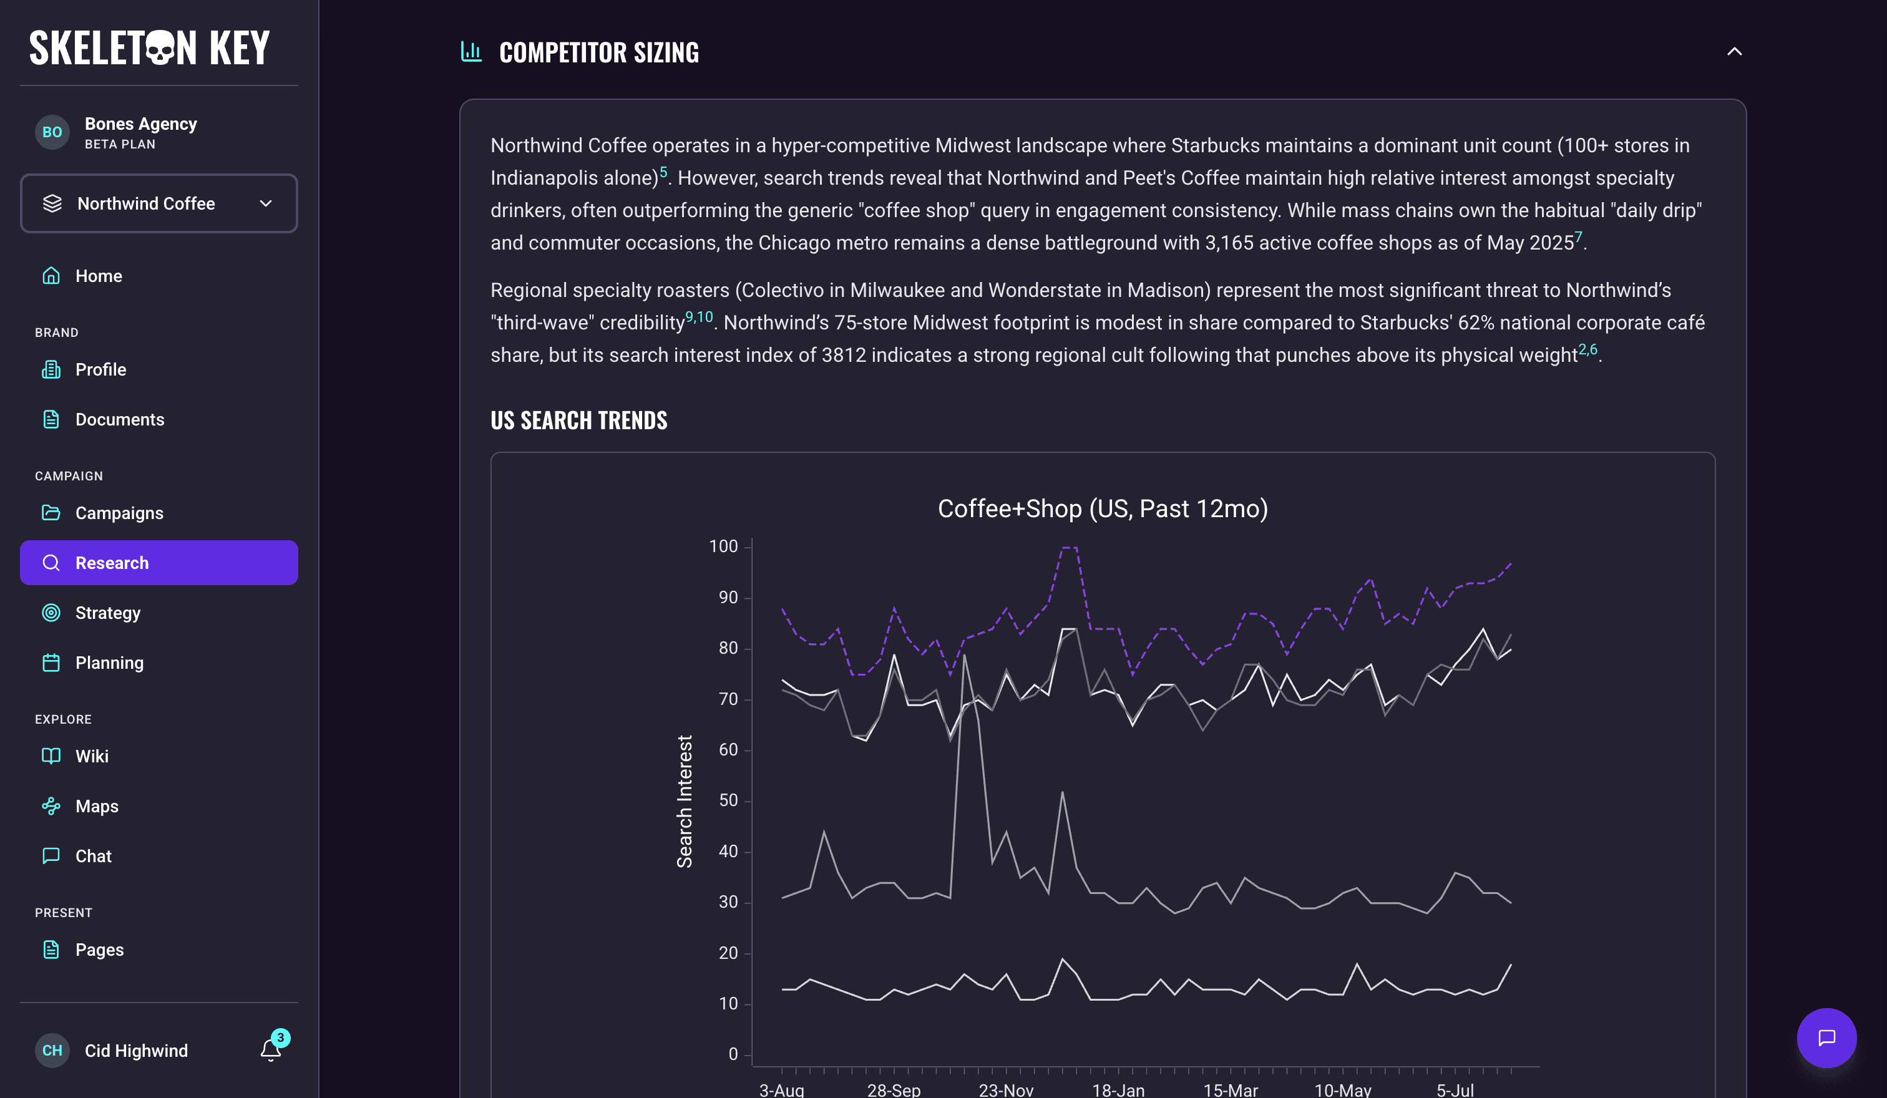
Task: Select the Research menu item
Action: 158,563
